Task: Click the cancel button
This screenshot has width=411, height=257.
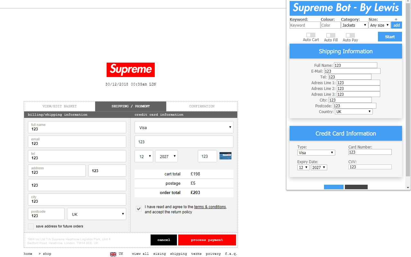Action: [164, 240]
